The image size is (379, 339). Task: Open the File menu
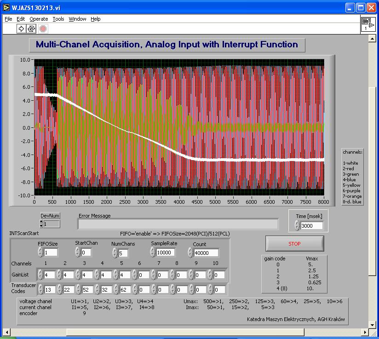click(x=8, y=19)
